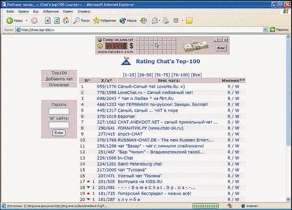
Task: Open the Справка menu
Action: (x=84, y=12)
